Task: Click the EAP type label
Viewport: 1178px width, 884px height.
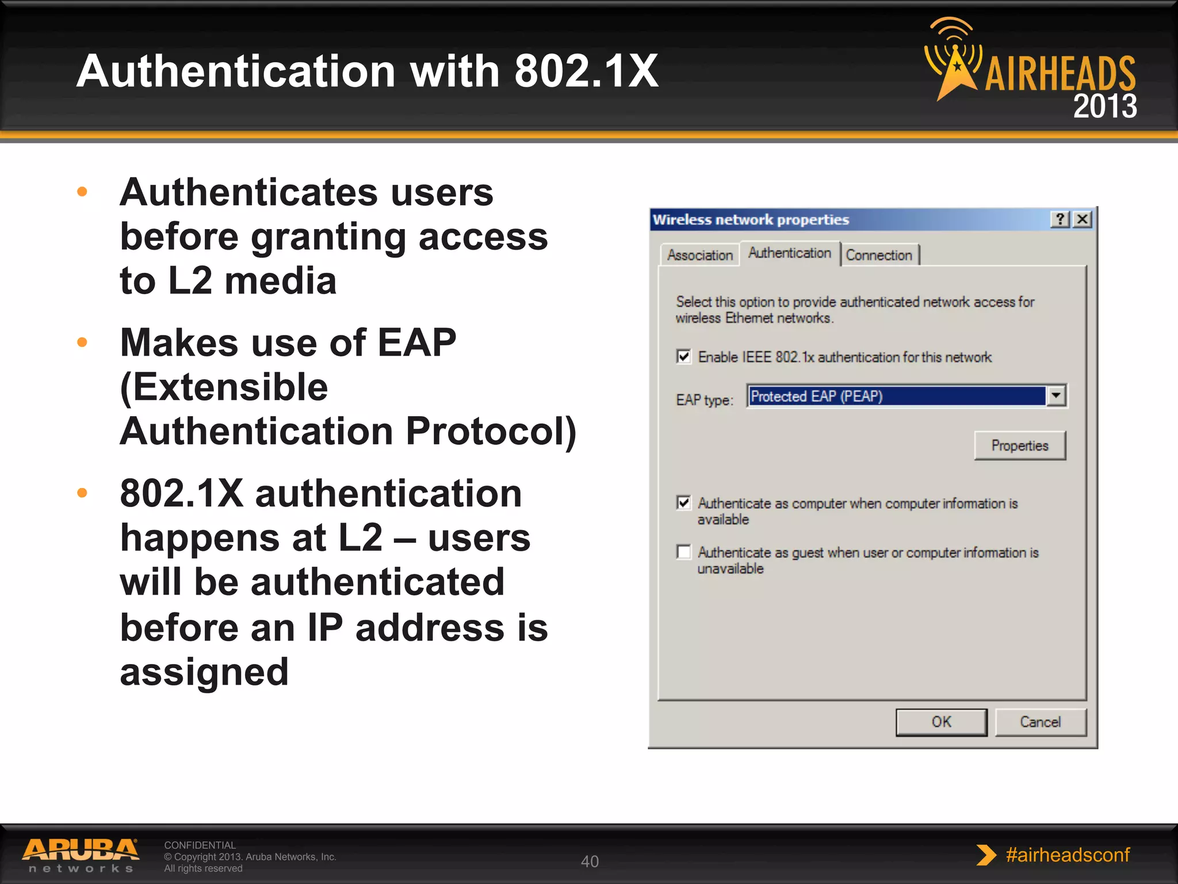Action: point(705,400)
